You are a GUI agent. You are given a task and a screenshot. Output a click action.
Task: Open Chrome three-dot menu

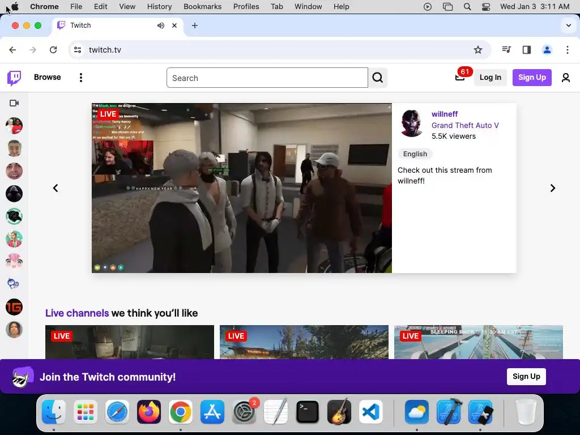pos(568,50)
